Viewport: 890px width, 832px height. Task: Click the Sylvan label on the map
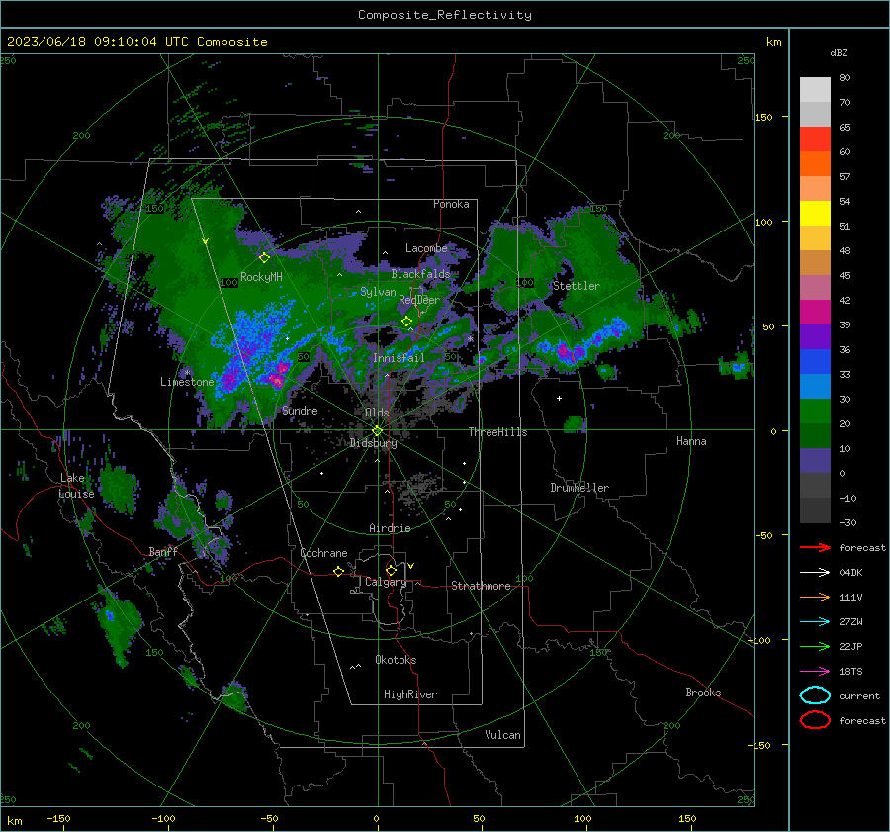[x=378, y=292]
